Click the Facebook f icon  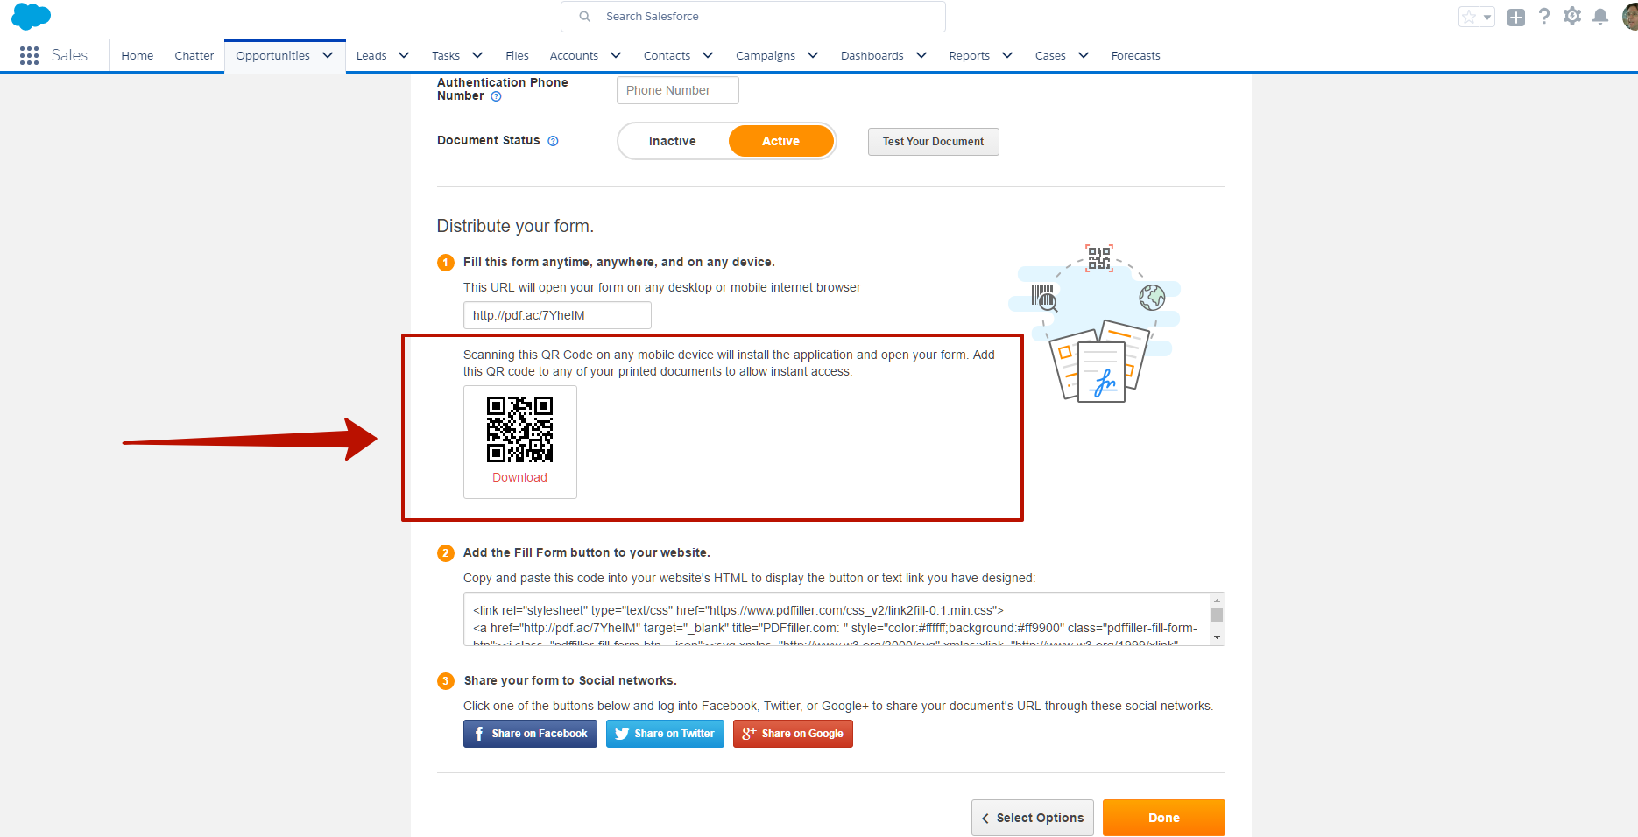(x=478, y=734)
